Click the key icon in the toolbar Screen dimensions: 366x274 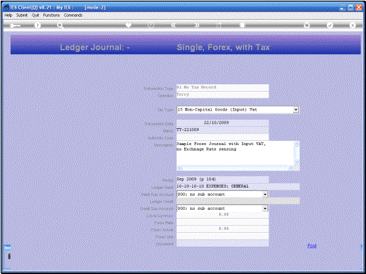(x=15, y=26)
